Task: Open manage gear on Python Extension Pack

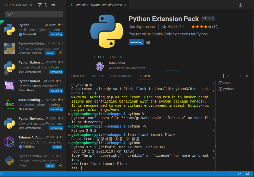Action: (148, 42)
